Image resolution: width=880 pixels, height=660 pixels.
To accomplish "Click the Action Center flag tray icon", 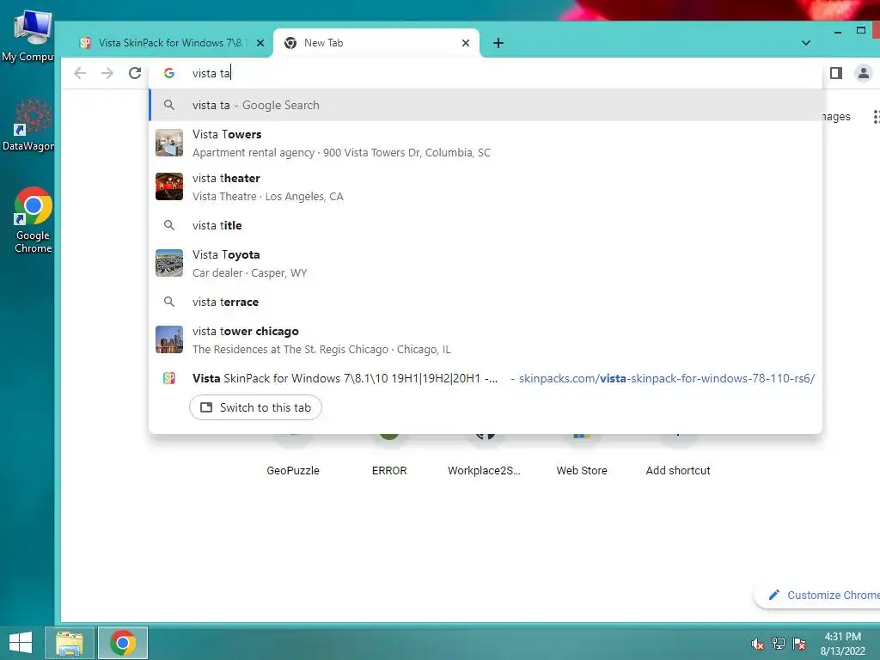I will pos(799,644).
